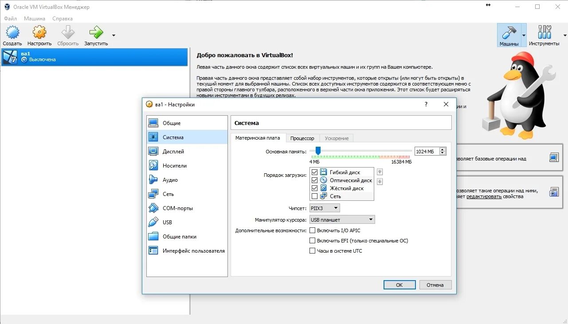568x324 pixels.
Task: Increase memory with the spinbox up arrow
Action: click(x=443, y=149)
